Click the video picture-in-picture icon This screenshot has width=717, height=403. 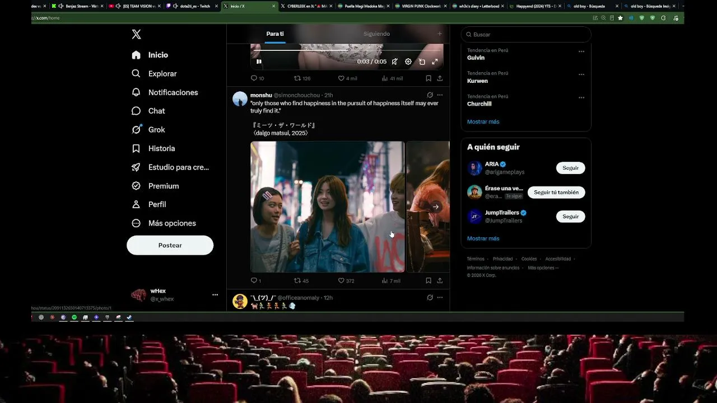[422, 62]
